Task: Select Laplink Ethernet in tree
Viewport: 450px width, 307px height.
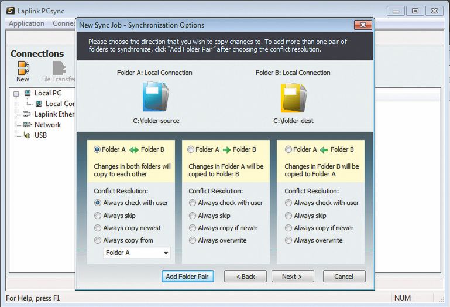Action: point(54,114)
